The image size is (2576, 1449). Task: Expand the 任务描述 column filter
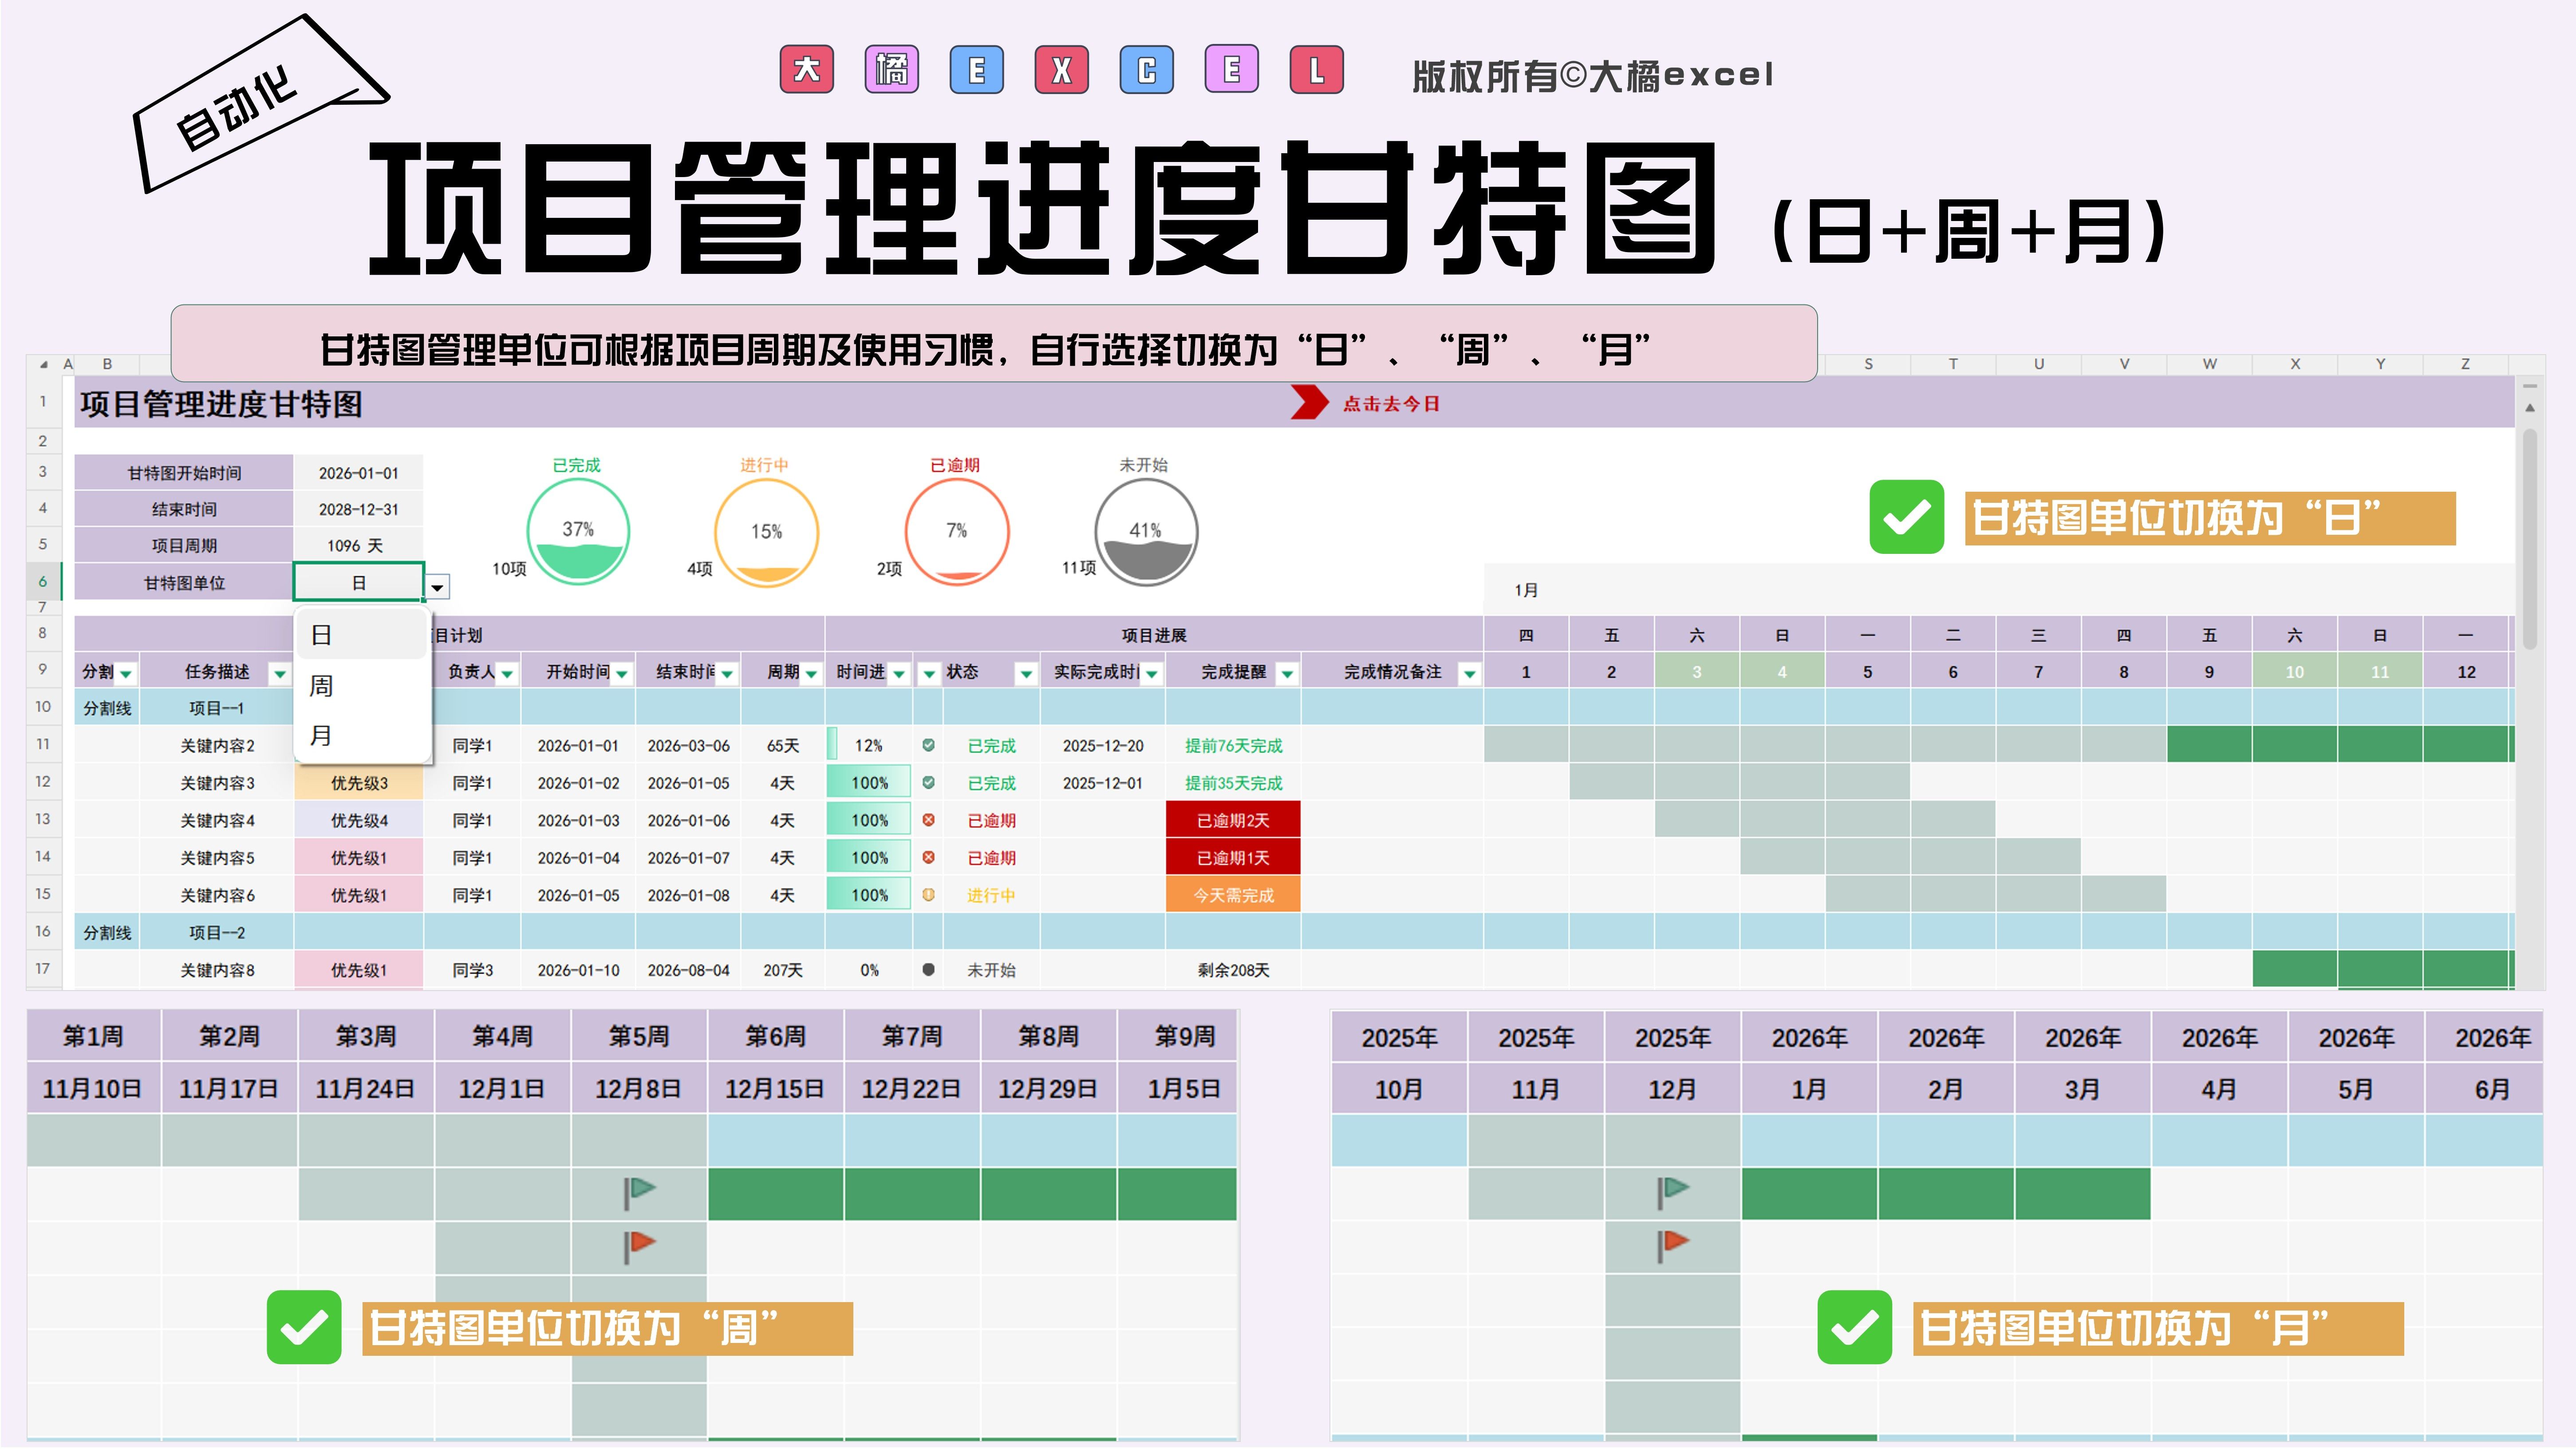(x=279, y=674)
